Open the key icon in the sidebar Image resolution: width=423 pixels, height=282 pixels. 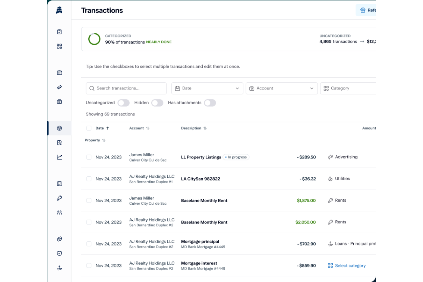(x=59, y=198)
